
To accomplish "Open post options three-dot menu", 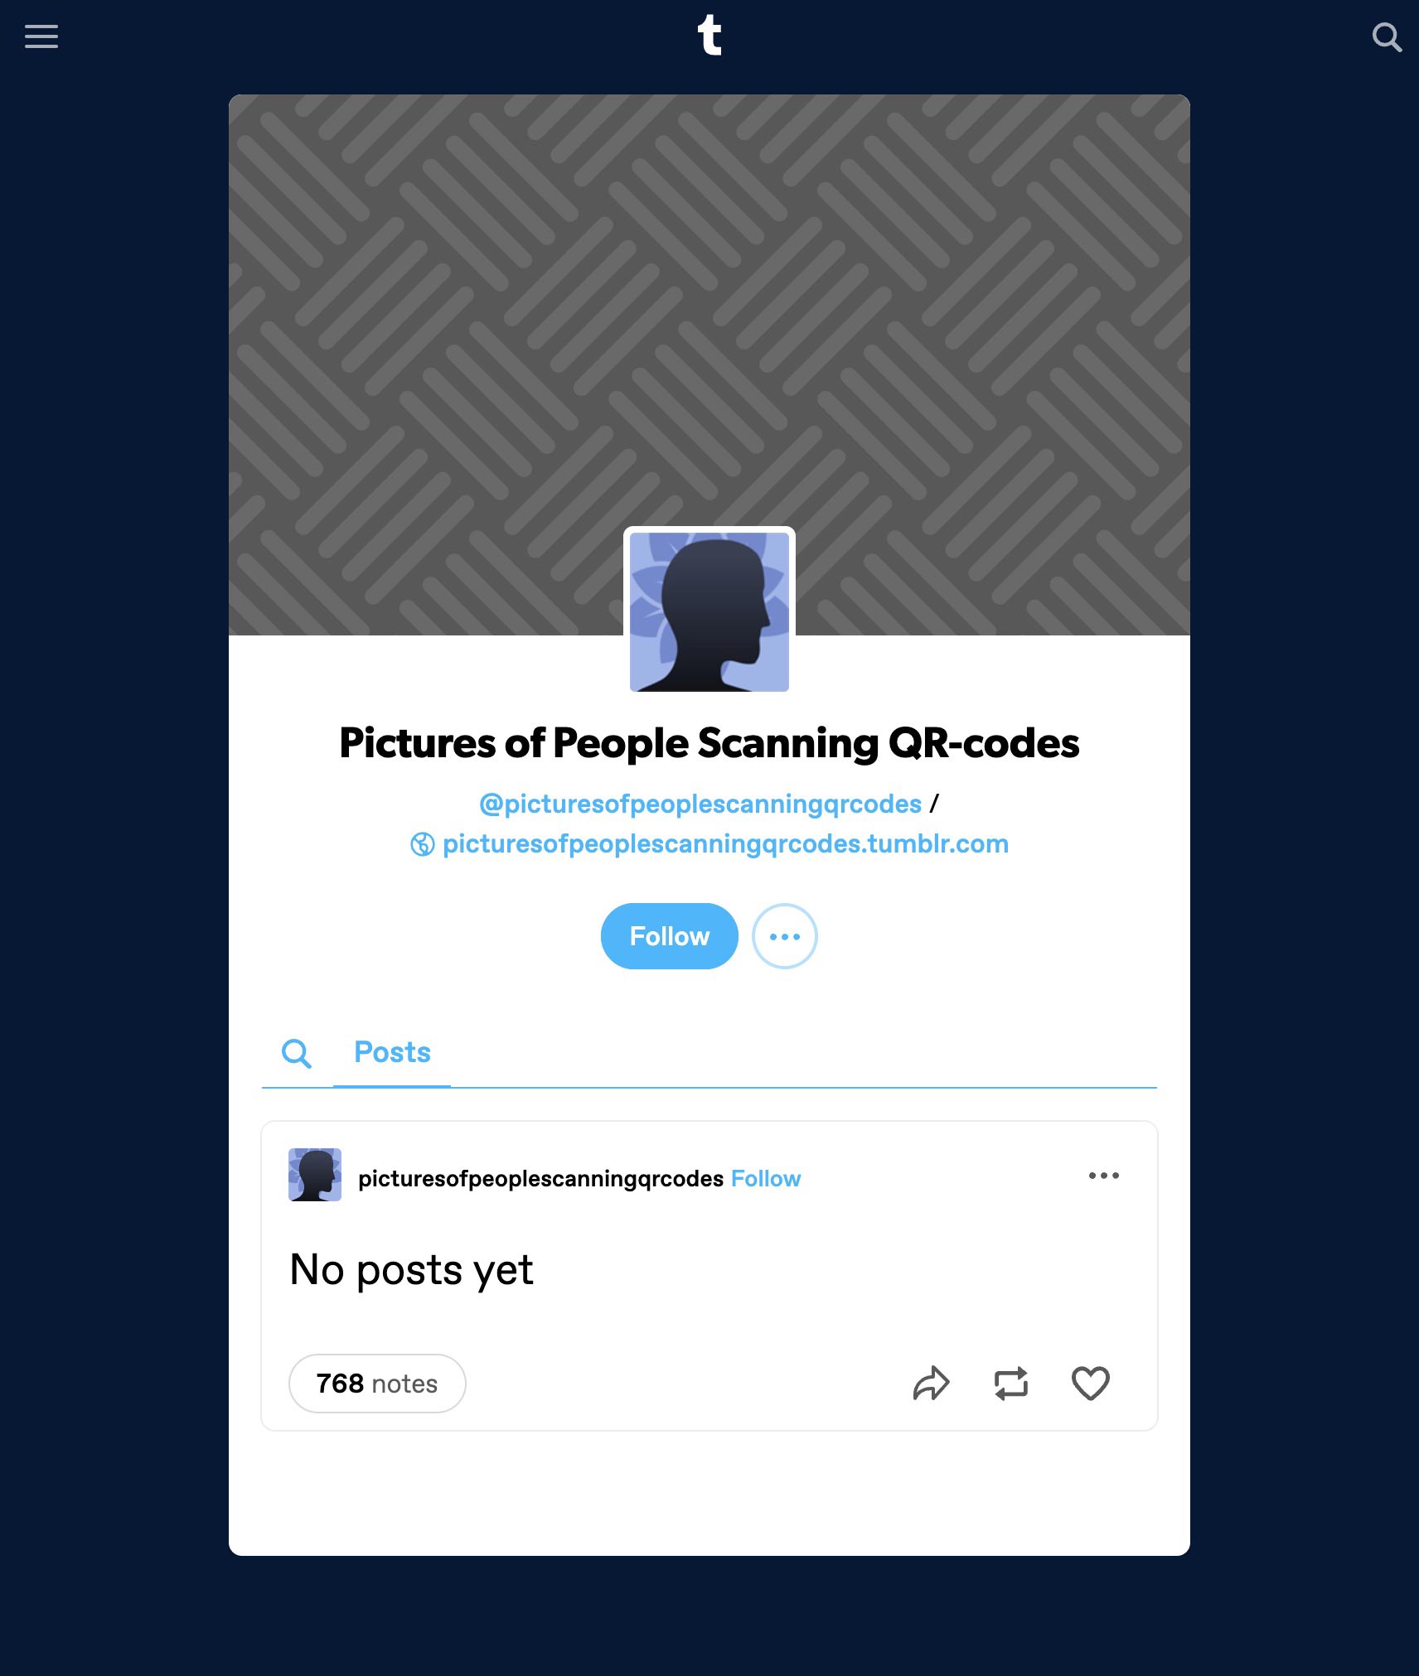I will tap(1104, 1176).
